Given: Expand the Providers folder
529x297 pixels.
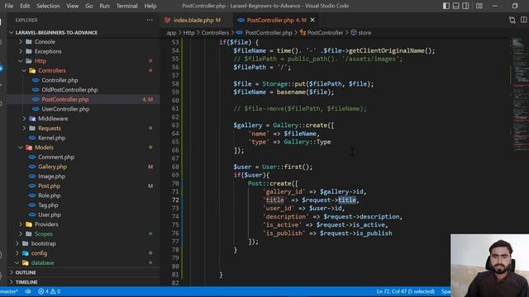Looking at the screenshot, I should [46, 224].
